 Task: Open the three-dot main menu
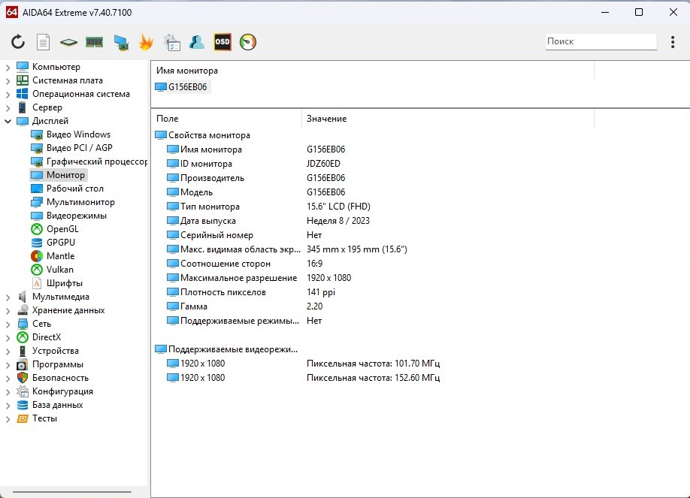(673, 42)
